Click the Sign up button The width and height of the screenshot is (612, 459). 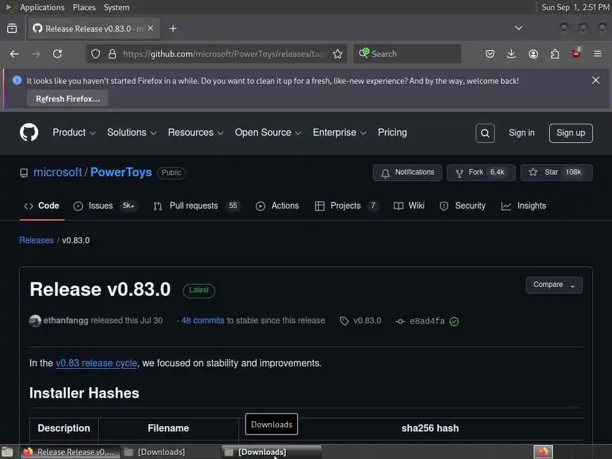[571, 133]
